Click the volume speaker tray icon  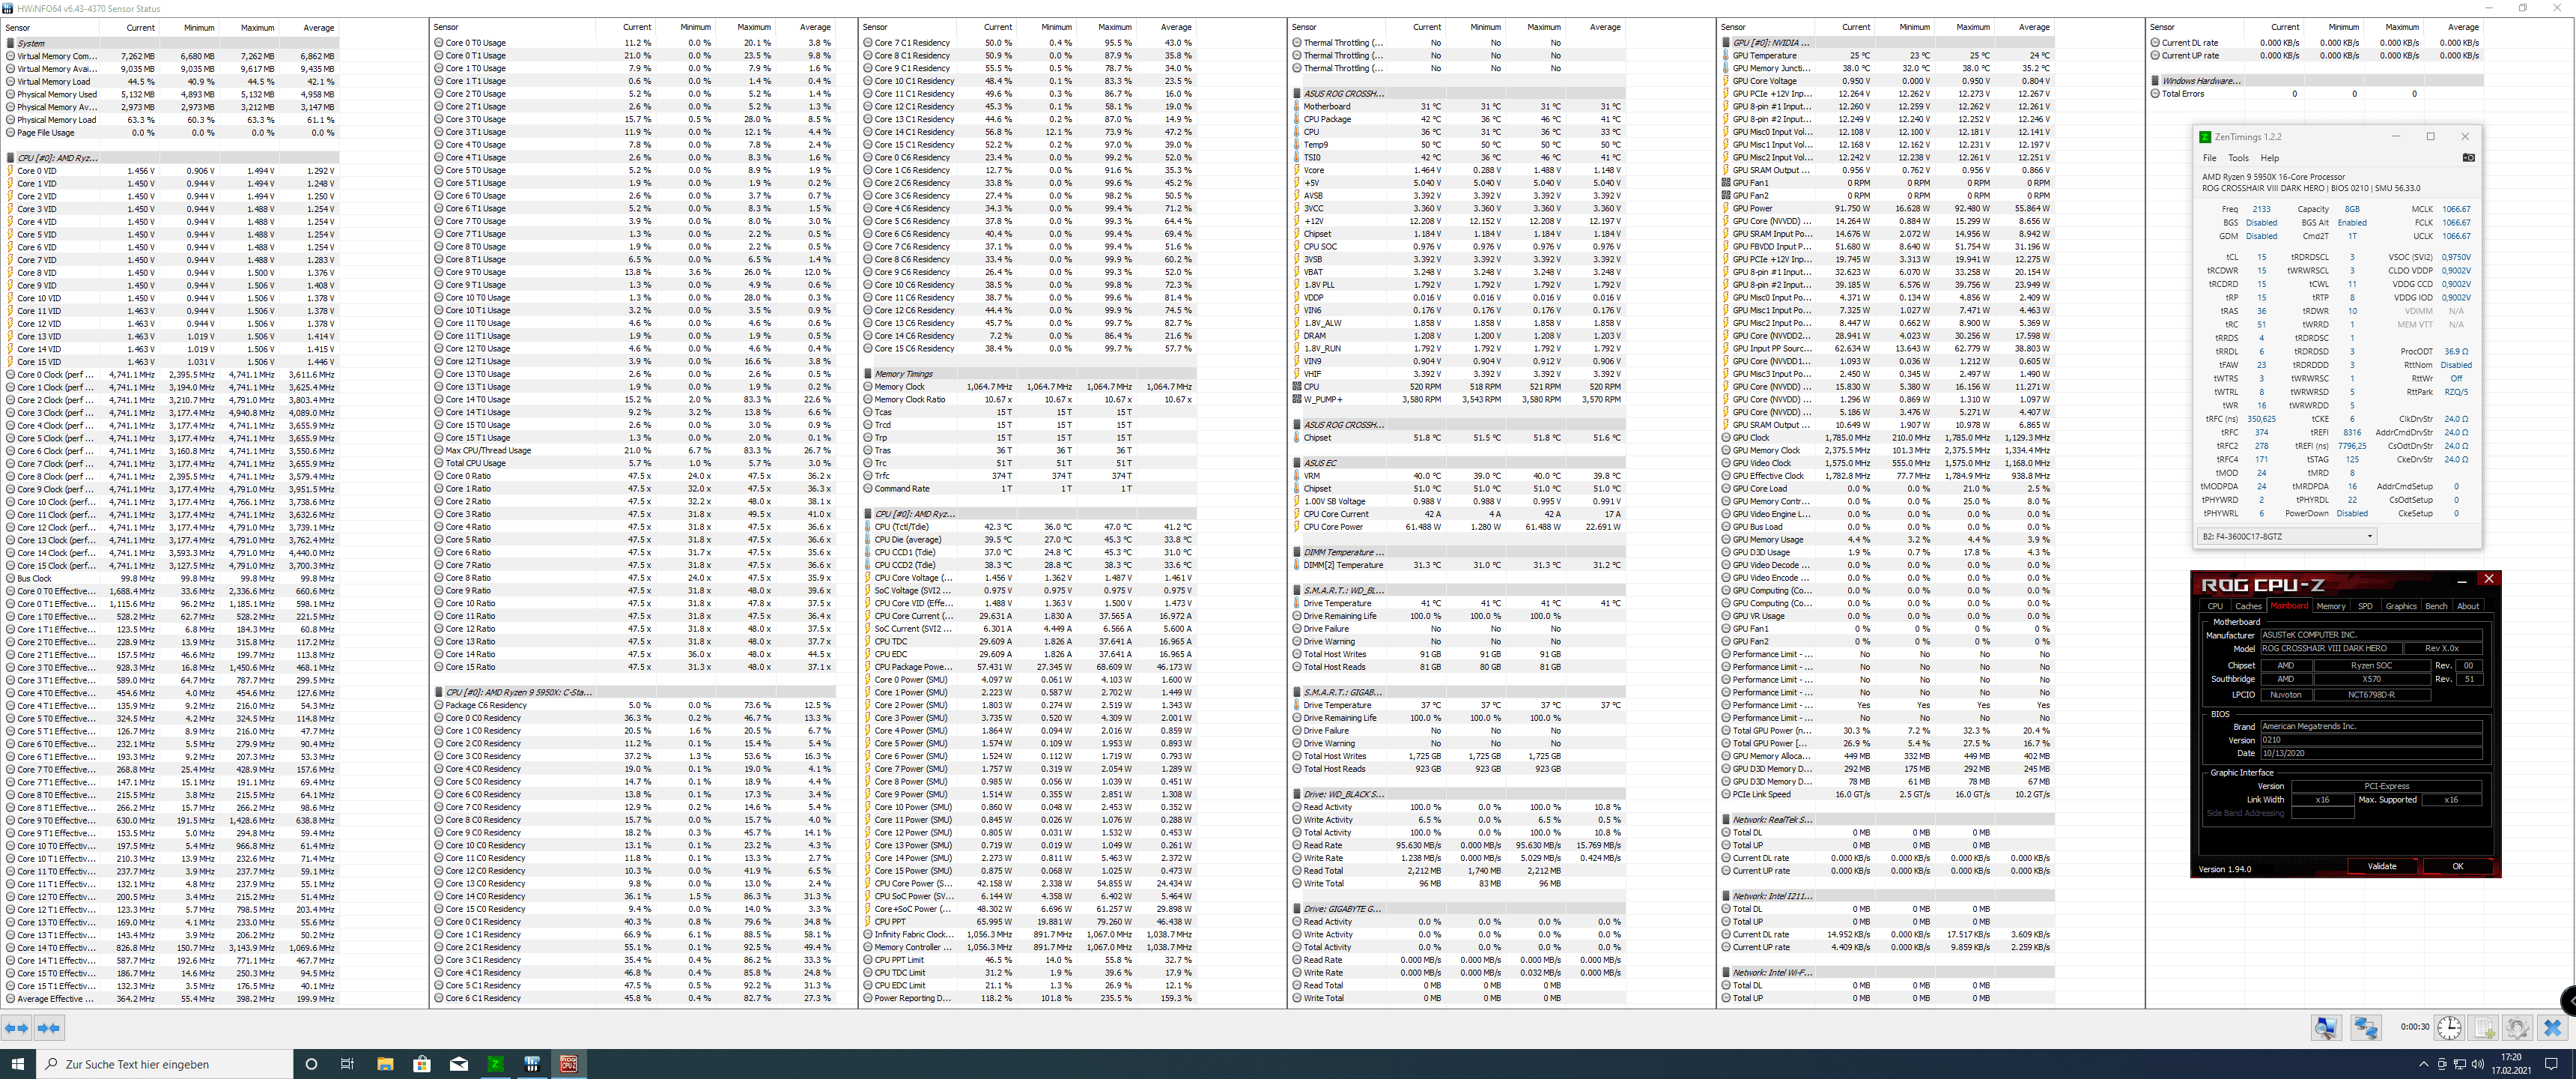2477,1064
